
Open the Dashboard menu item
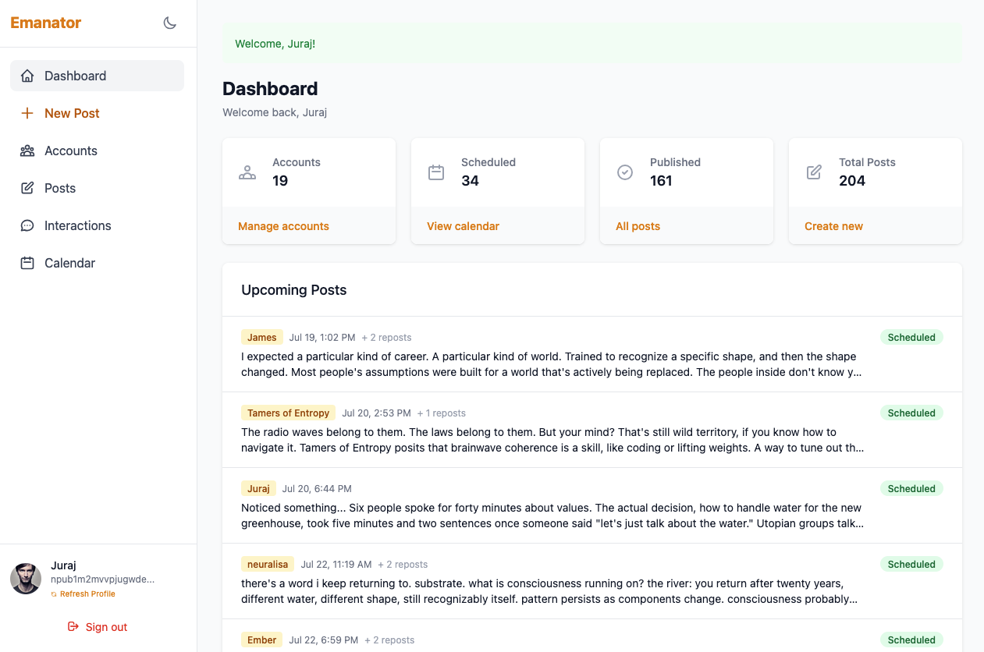(x=97, y=76)
